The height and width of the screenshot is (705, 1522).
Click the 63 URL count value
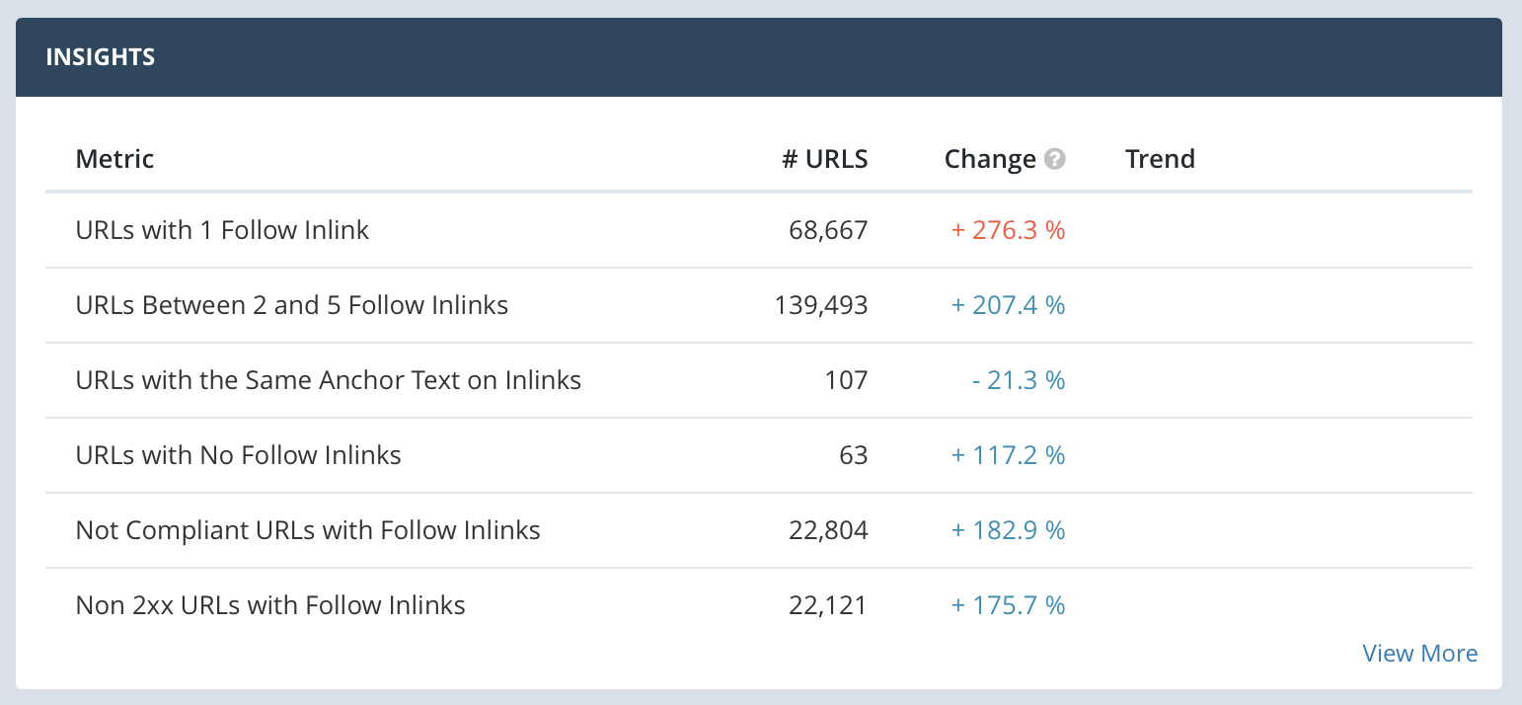(x=854, y=455)
